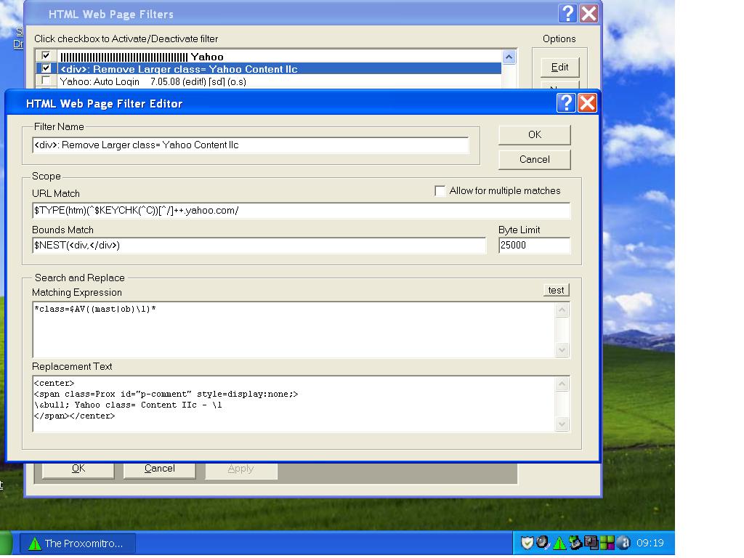Click the test button for matching expression
The width and height of the screenshot is (744, 558).
(556, 290)
